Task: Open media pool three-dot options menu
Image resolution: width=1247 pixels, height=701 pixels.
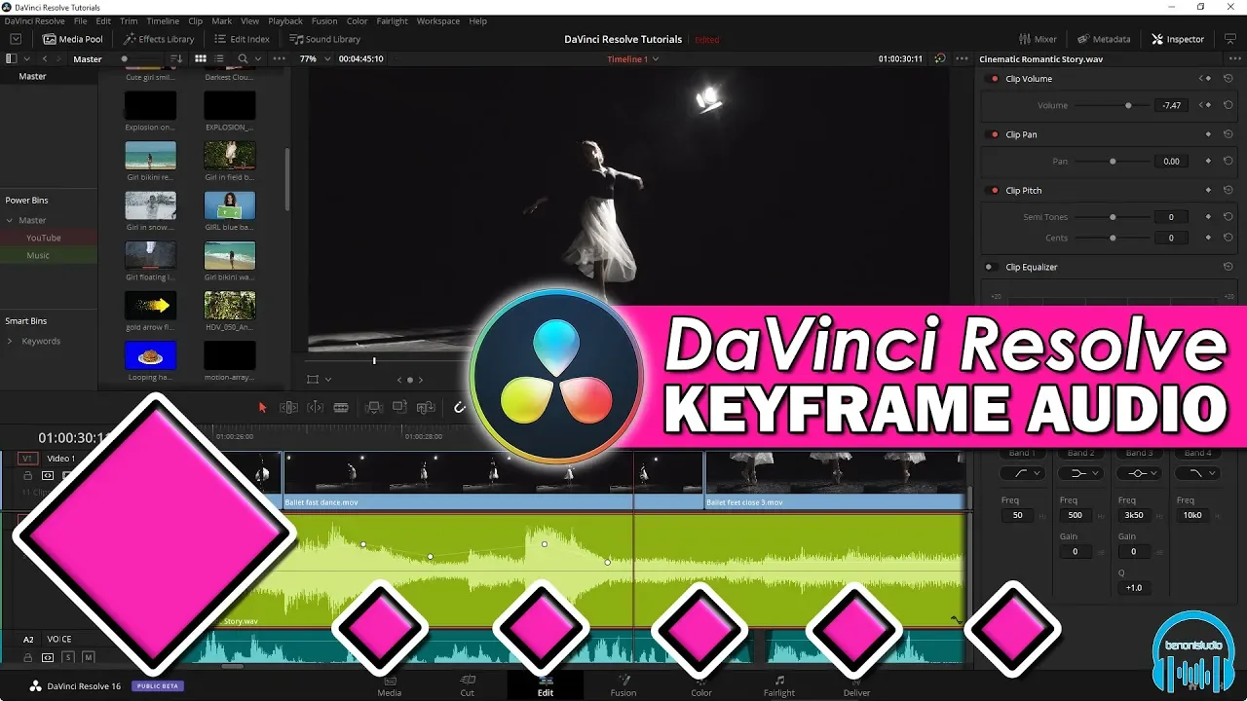Action: (x=280, y=58)
